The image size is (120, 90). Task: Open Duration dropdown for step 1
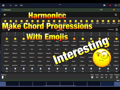pos(7,45)
